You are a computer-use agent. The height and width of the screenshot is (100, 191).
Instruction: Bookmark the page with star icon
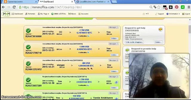point(159,7)
